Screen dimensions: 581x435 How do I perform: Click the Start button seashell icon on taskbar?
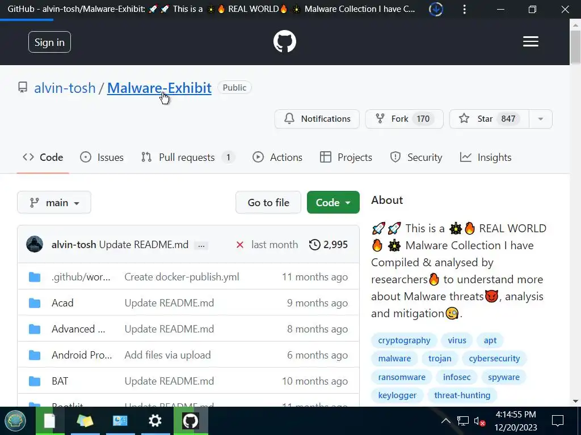coord(15,421)
